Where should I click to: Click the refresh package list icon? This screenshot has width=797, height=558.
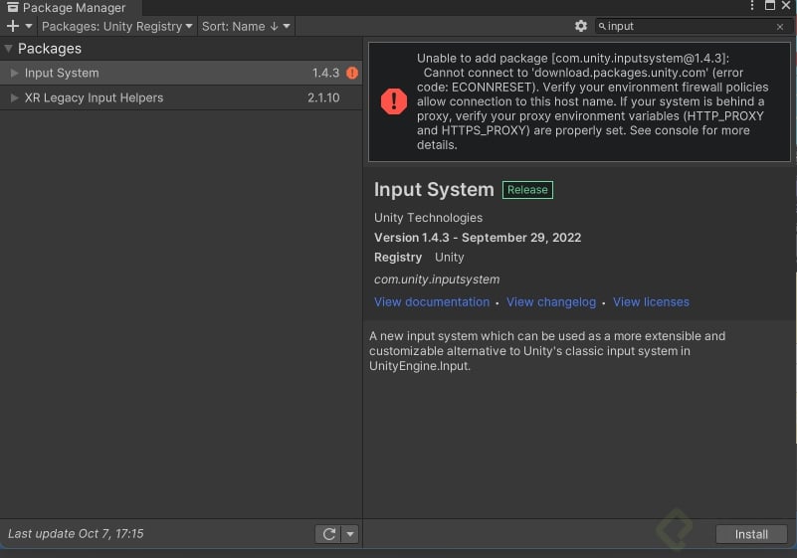coord(328,534)
